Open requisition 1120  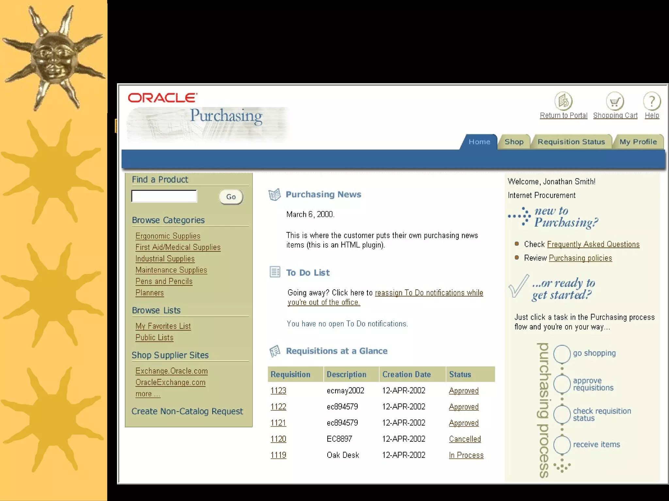tap(278, 439)
